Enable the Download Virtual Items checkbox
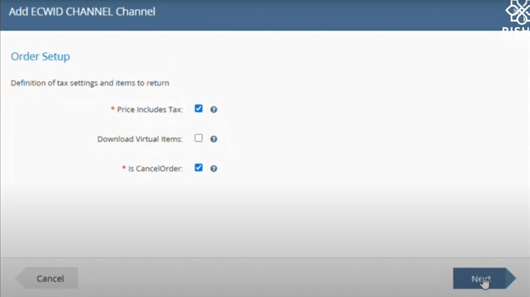Viewport: 530px width, 297px height. (198, 138)
